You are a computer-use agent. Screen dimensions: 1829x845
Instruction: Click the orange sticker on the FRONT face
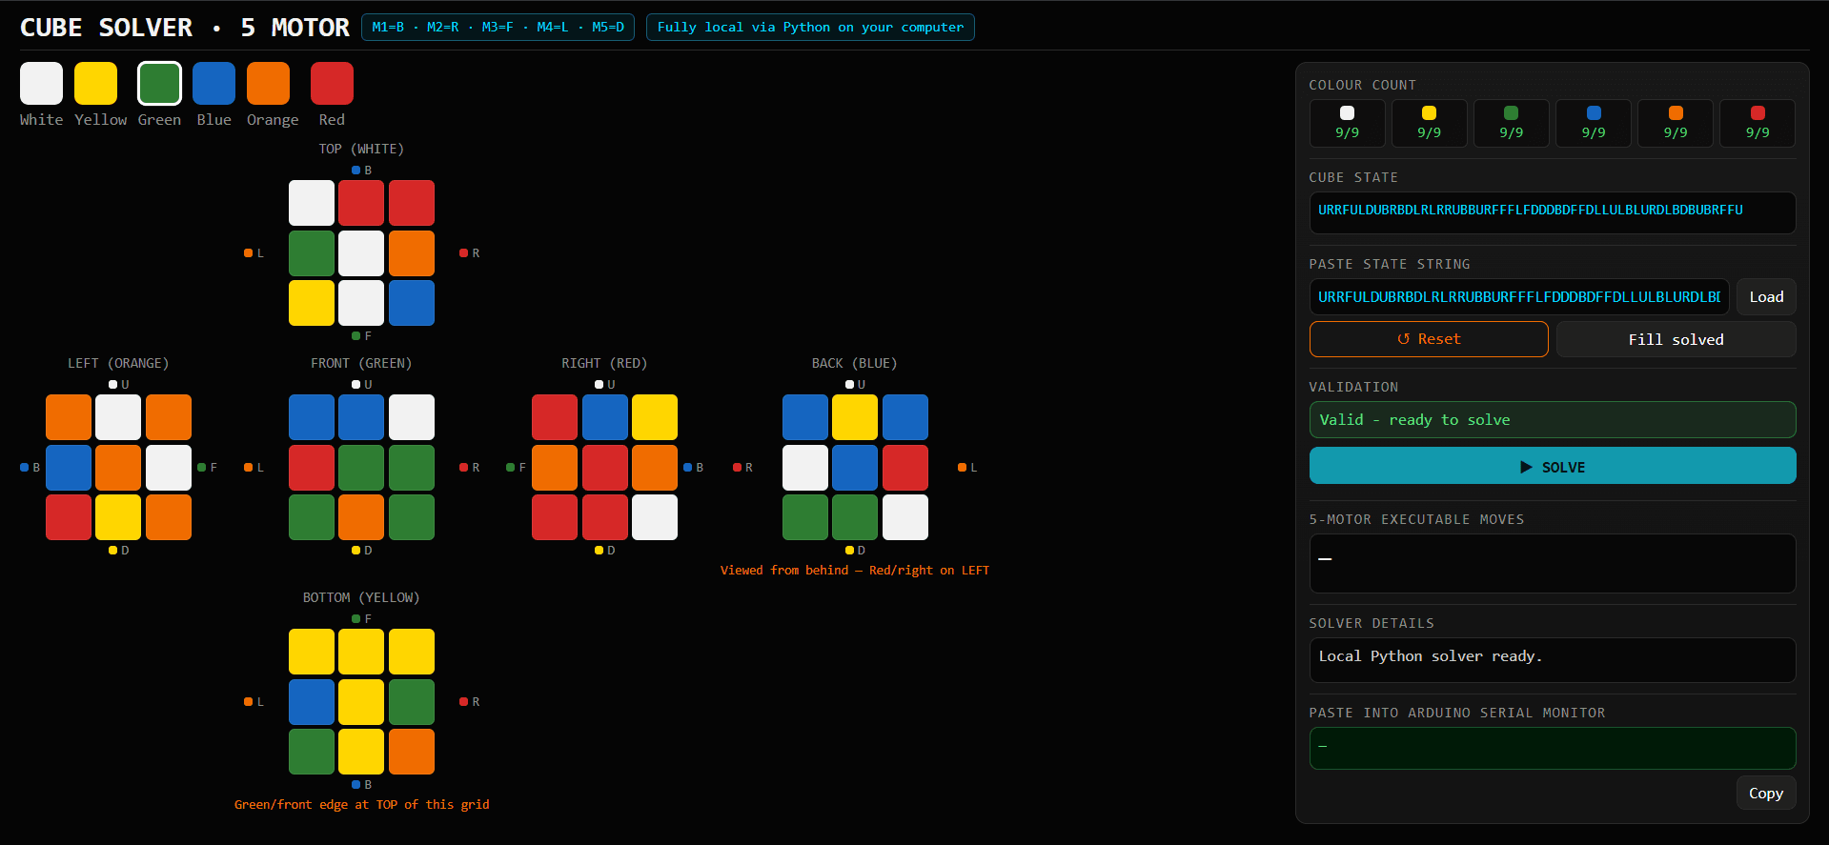361,517
